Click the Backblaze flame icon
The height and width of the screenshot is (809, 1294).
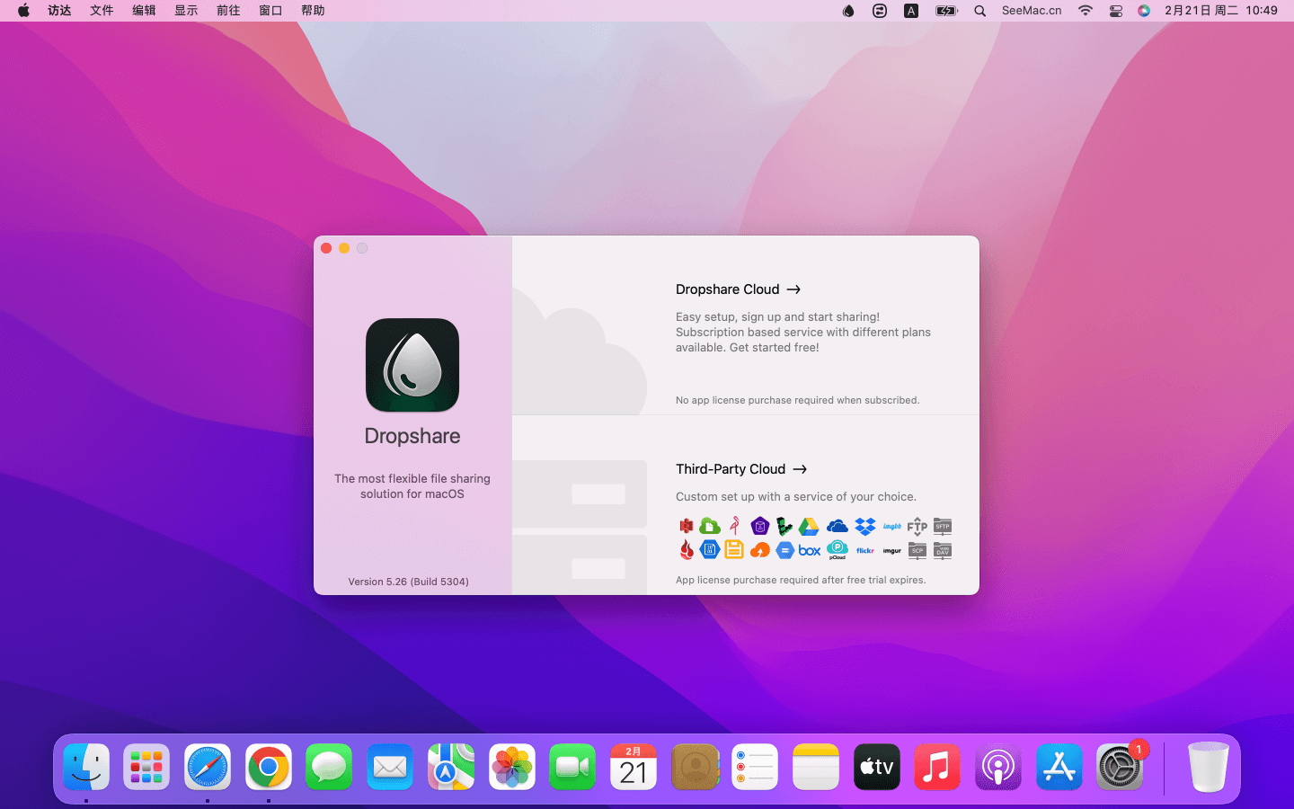687,550
